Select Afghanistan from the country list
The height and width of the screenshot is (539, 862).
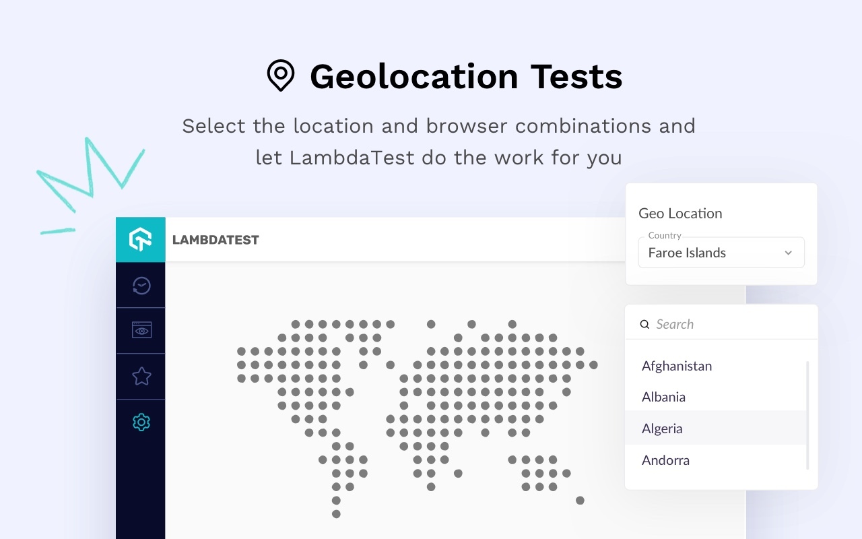(x=676, y=366)
